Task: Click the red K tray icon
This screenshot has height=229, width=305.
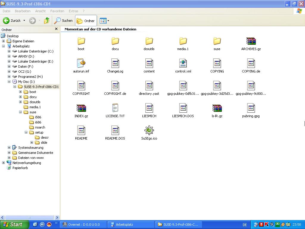Action: pyautogui.click(x=267, y=225)
